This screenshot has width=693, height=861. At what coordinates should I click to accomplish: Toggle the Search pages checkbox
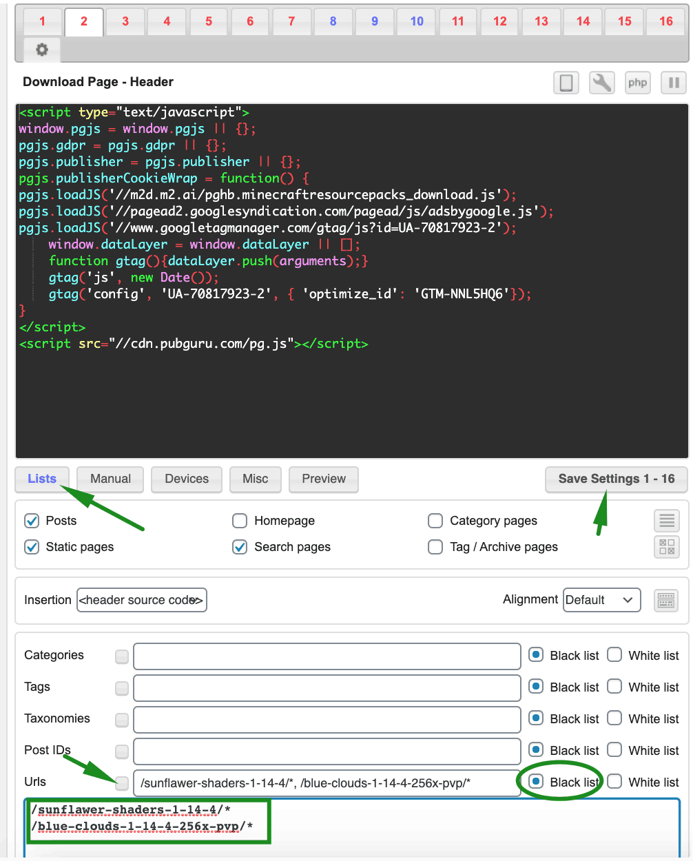[x=240, y=547]
